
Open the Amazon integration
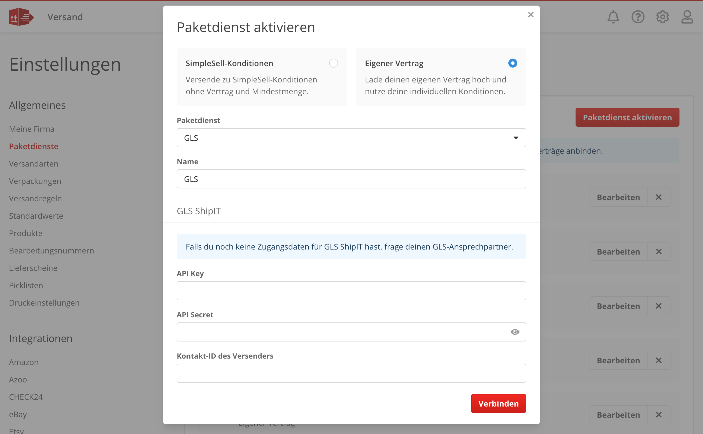24,362
